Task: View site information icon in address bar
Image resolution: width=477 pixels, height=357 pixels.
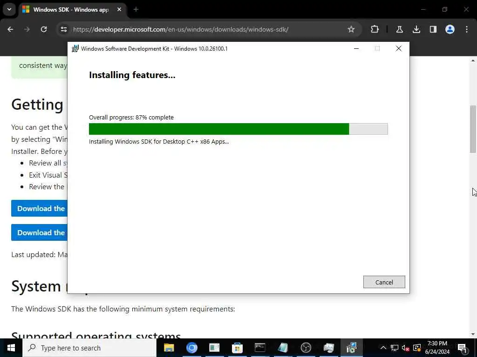Action: [x=63, y=29]
